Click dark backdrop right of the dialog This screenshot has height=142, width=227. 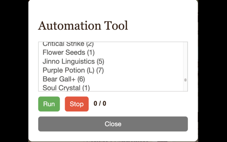212,71
